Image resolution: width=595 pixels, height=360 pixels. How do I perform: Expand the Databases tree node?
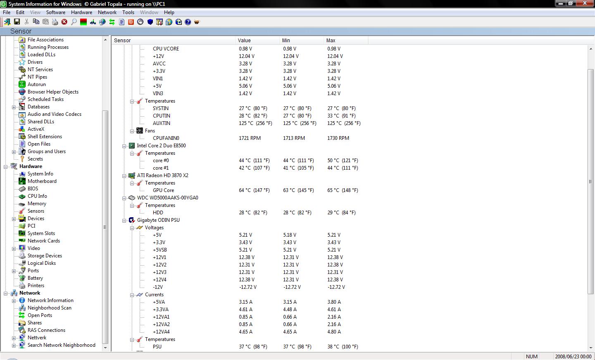pos(14,107)
